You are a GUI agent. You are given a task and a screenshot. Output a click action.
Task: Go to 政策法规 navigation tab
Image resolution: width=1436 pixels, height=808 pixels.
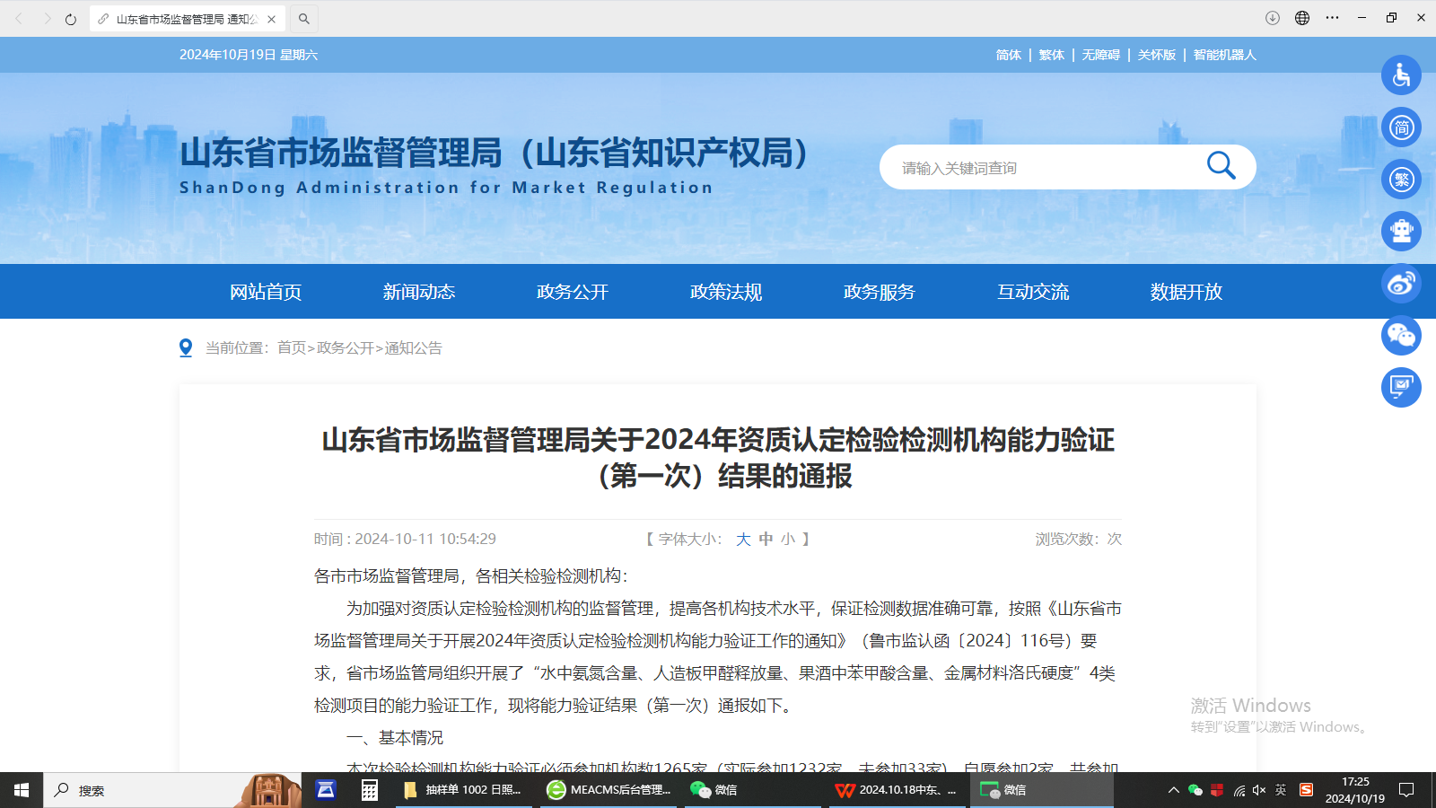(x=726, y=292)
